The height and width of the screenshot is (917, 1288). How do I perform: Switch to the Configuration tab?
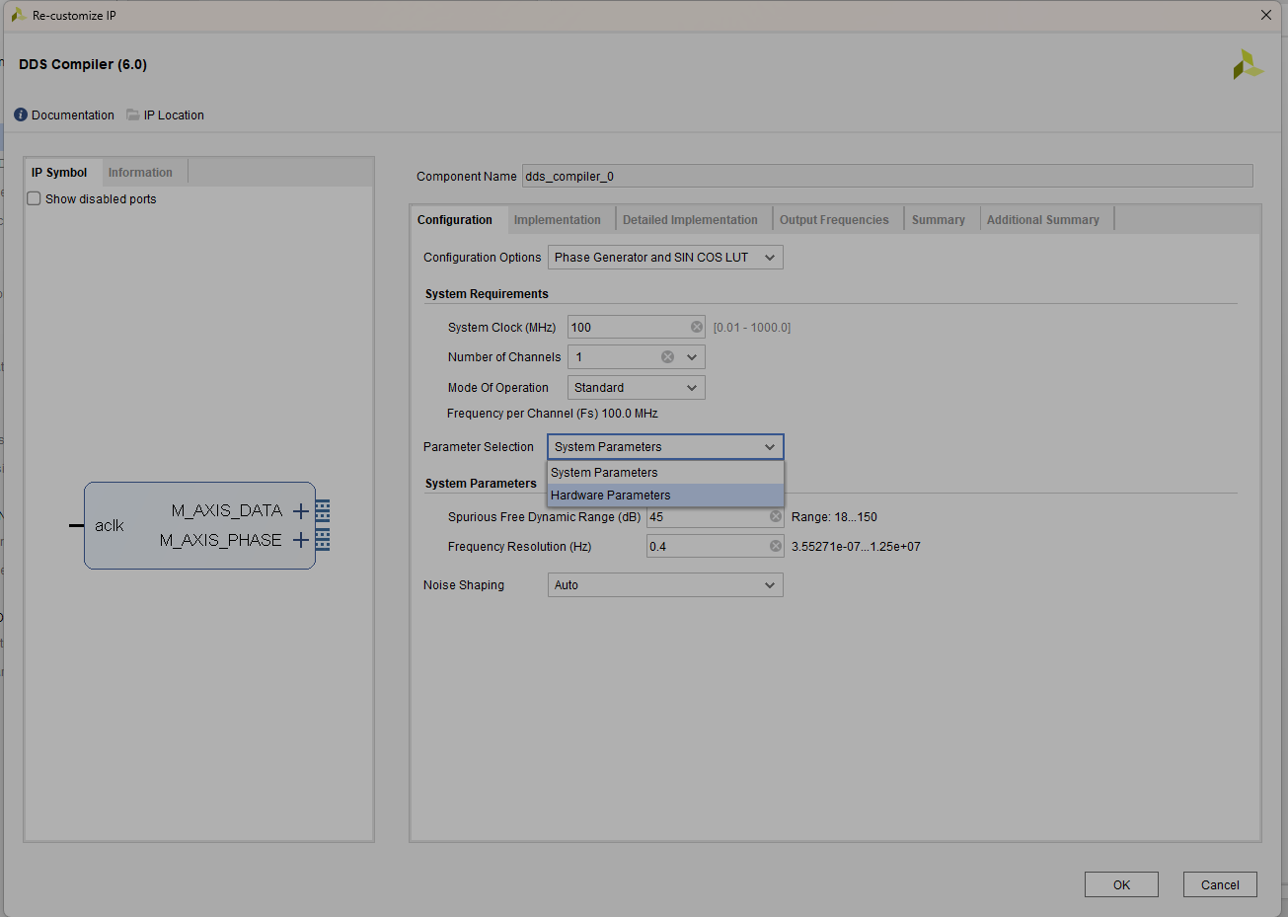point(455,220)
